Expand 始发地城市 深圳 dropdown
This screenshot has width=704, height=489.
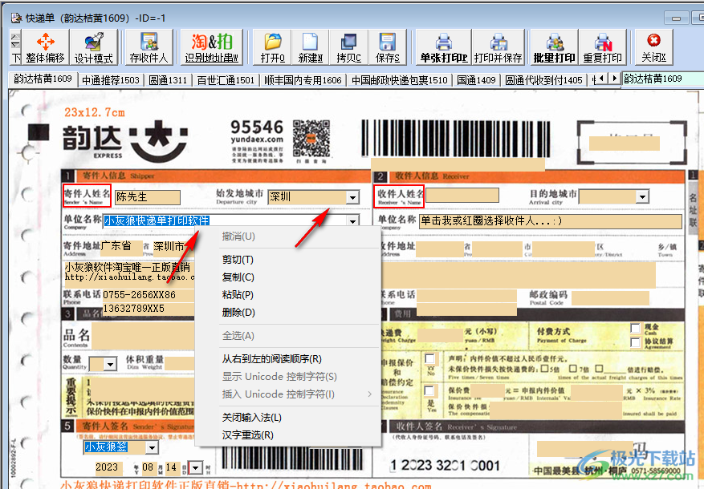(353, 197)
